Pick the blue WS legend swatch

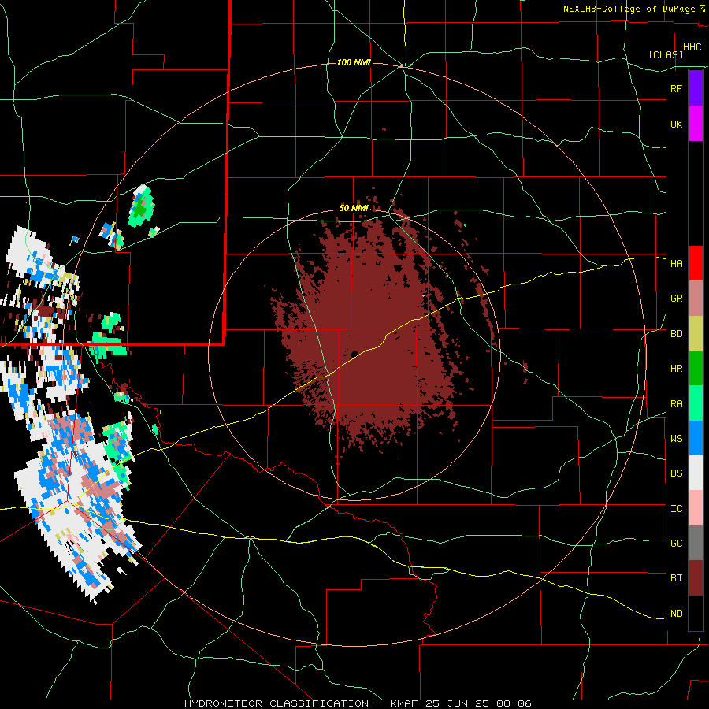coord(696,438)
